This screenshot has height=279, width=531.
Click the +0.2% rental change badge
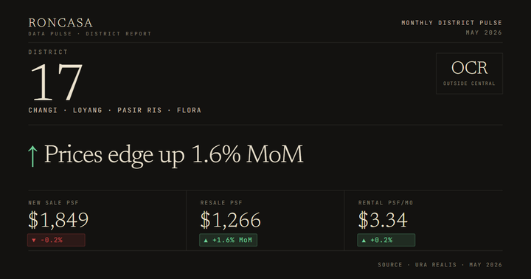pos(386,240)
